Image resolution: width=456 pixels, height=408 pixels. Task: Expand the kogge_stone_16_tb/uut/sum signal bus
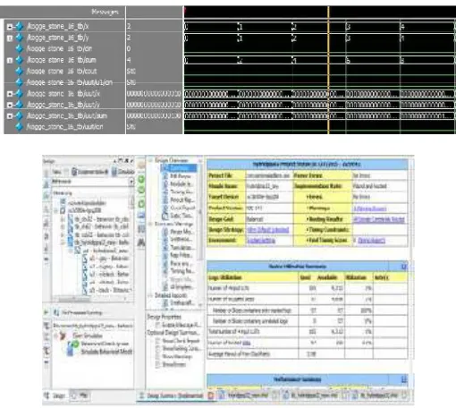pos(10,116)
